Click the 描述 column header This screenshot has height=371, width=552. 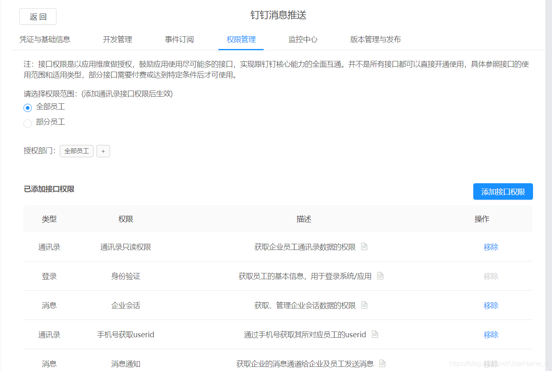pos(304,219)
